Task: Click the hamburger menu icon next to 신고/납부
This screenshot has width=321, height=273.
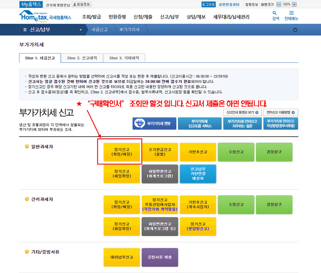Action: point(25,30)
